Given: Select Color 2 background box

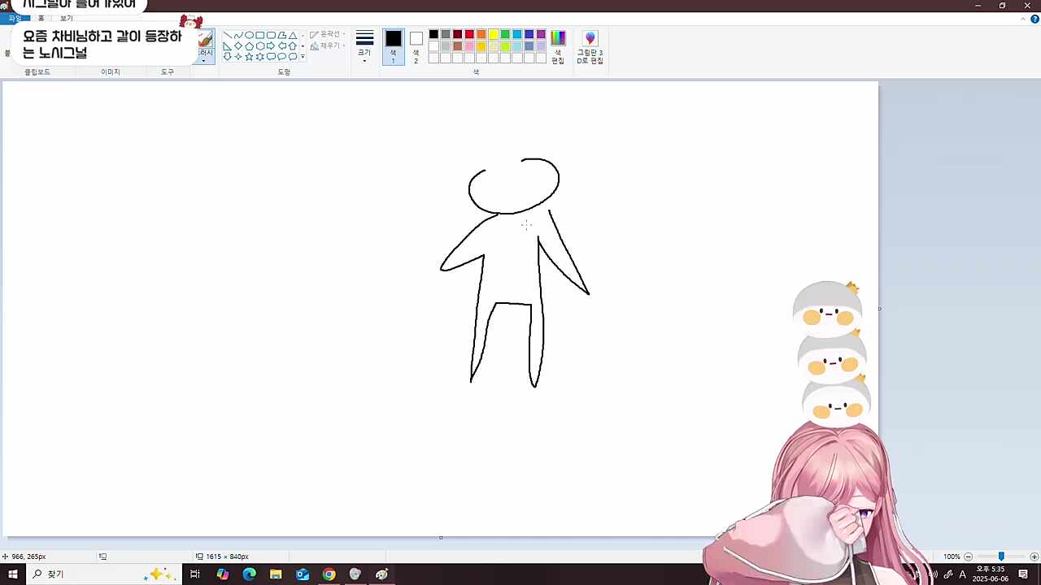Looking at the screenshot, I should pyautogui.click(x=416, y=47).
